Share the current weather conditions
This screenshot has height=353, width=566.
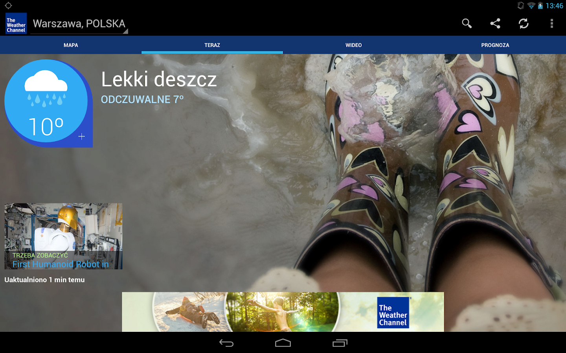point(495,24)
